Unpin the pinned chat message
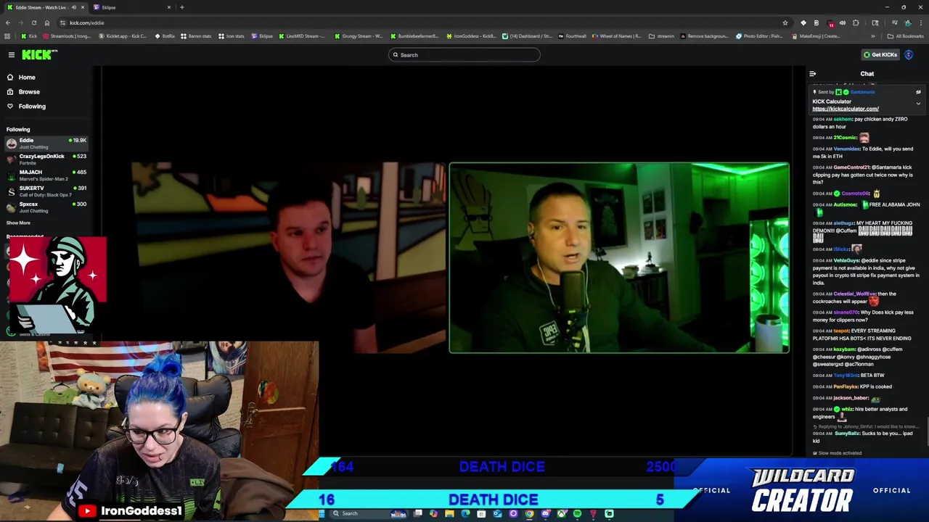The image size is (929, 522). [x=918, y=92]
